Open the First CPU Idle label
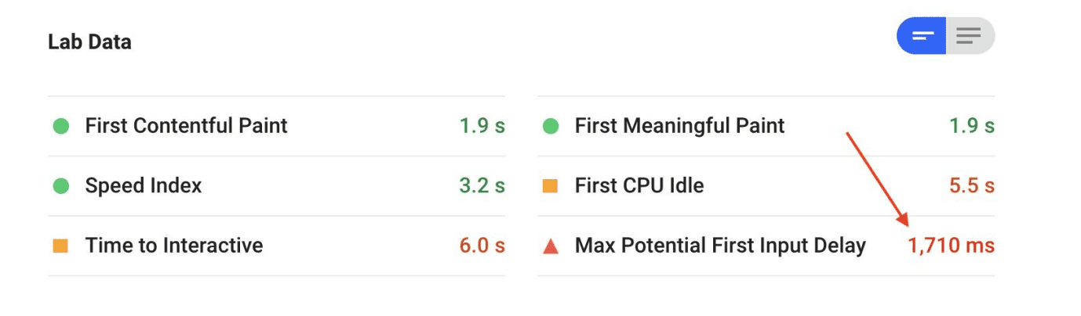This screenshot has height=316, width=1081. point(639,186)
